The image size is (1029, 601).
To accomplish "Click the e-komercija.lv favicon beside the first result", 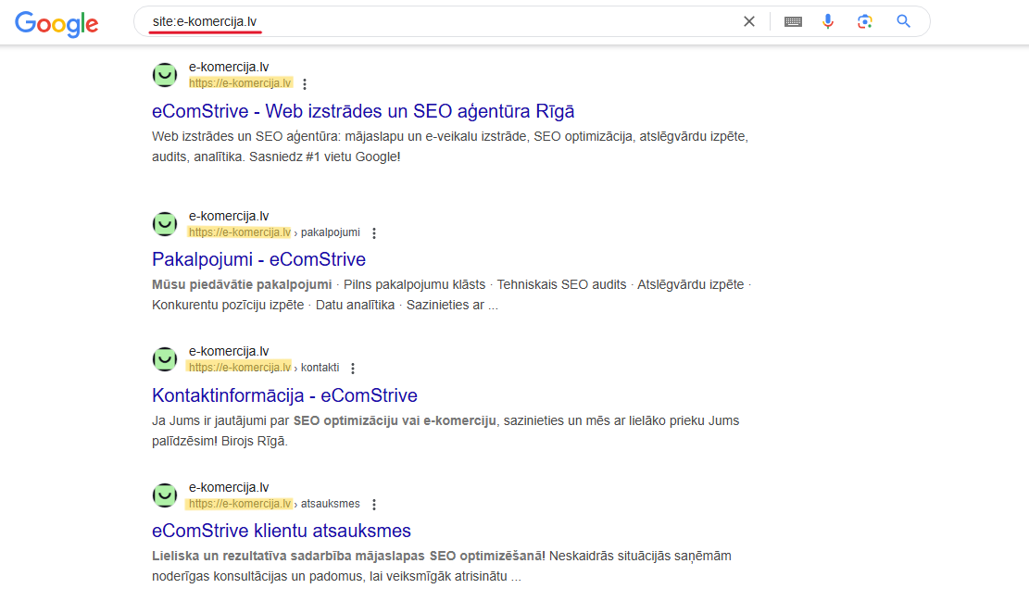I will tap(164, 75).
